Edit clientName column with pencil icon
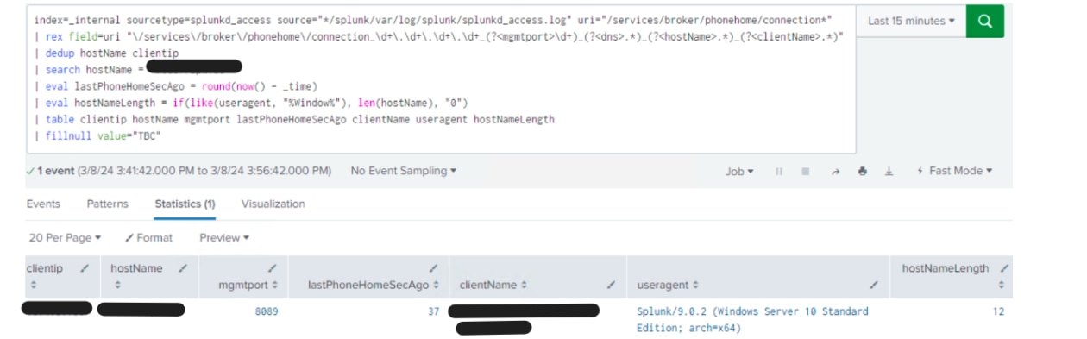Screen dimensions: 1087x339 click(611, 285)
